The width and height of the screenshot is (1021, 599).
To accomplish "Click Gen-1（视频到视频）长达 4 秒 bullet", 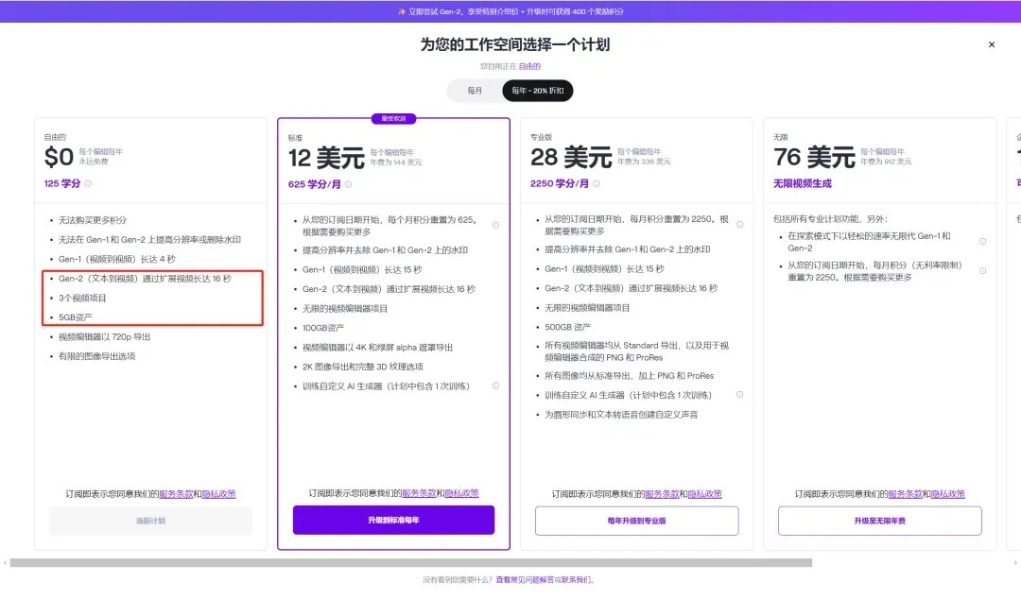I will [x=117, y=259].
